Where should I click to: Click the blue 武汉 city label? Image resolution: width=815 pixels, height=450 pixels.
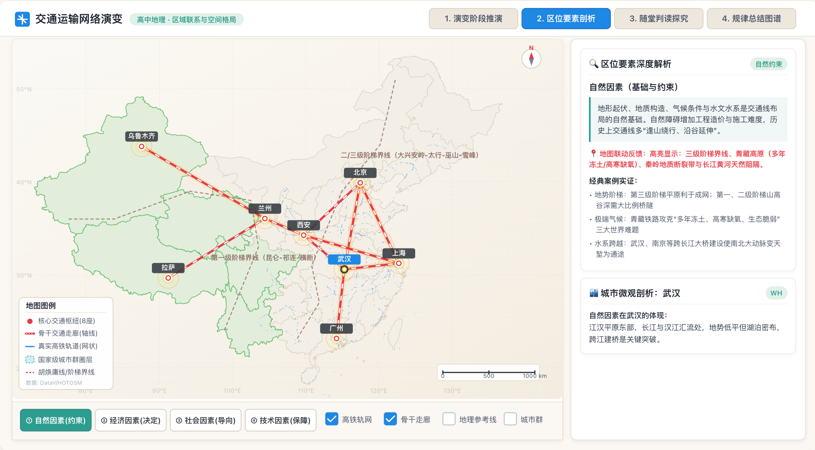pyautogui.click(x=344, y=259)
